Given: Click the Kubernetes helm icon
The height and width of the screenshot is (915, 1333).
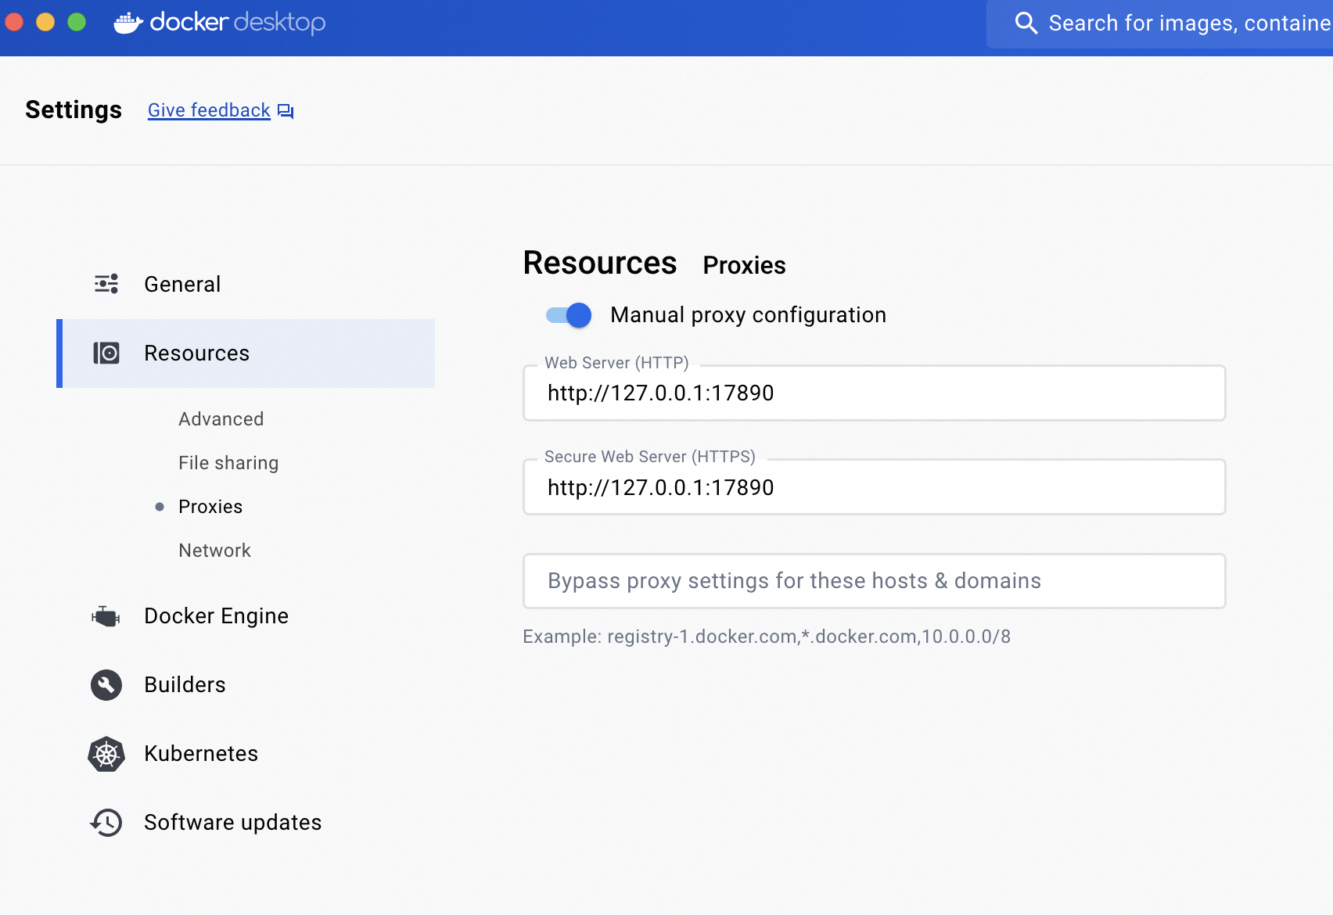Looking at the screenshot, I should point(106,754).
